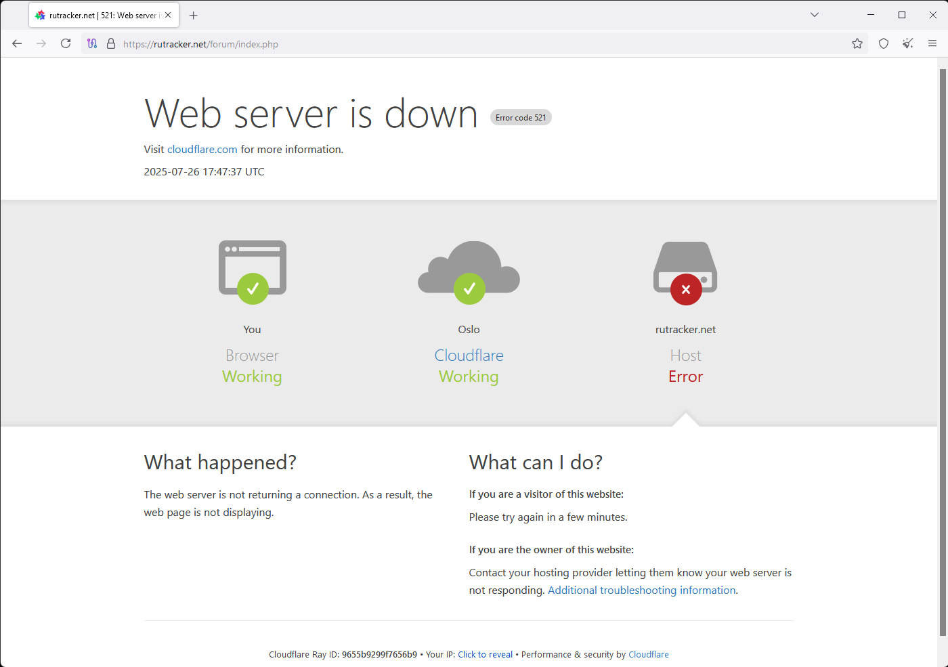The height and width of the screenshot is (667, 948).
Task: Click the URL address bar field
Action: [x=474, y=44]
